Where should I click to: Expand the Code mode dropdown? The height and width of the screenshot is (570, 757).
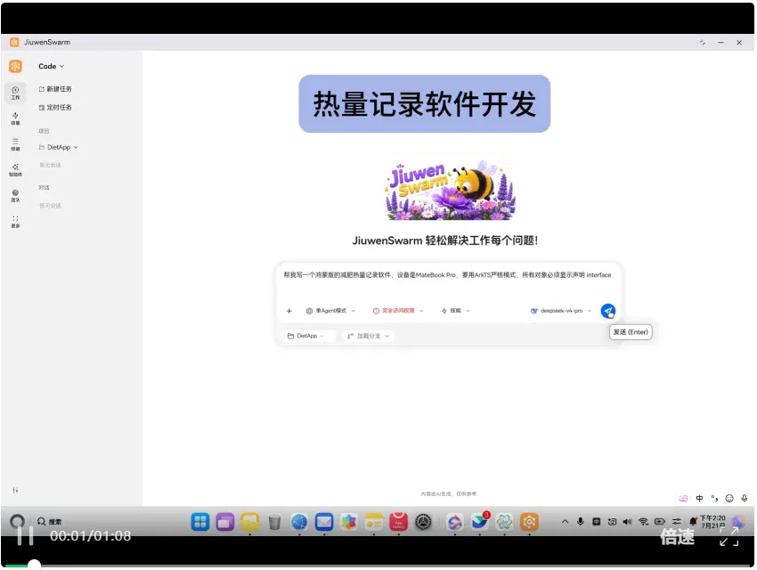pyautogui.click(x=51, y=66)
